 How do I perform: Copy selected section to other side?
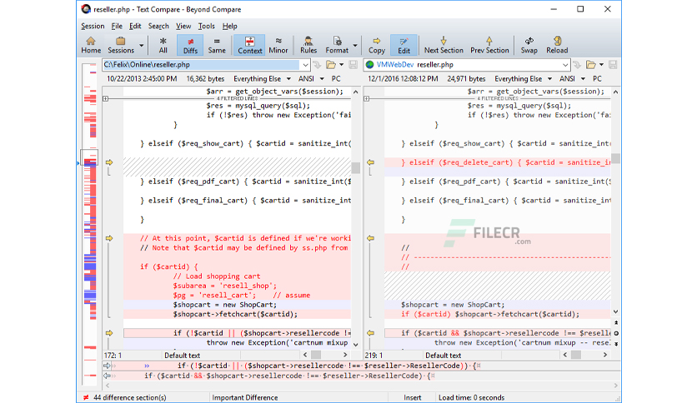pos(377,45)
